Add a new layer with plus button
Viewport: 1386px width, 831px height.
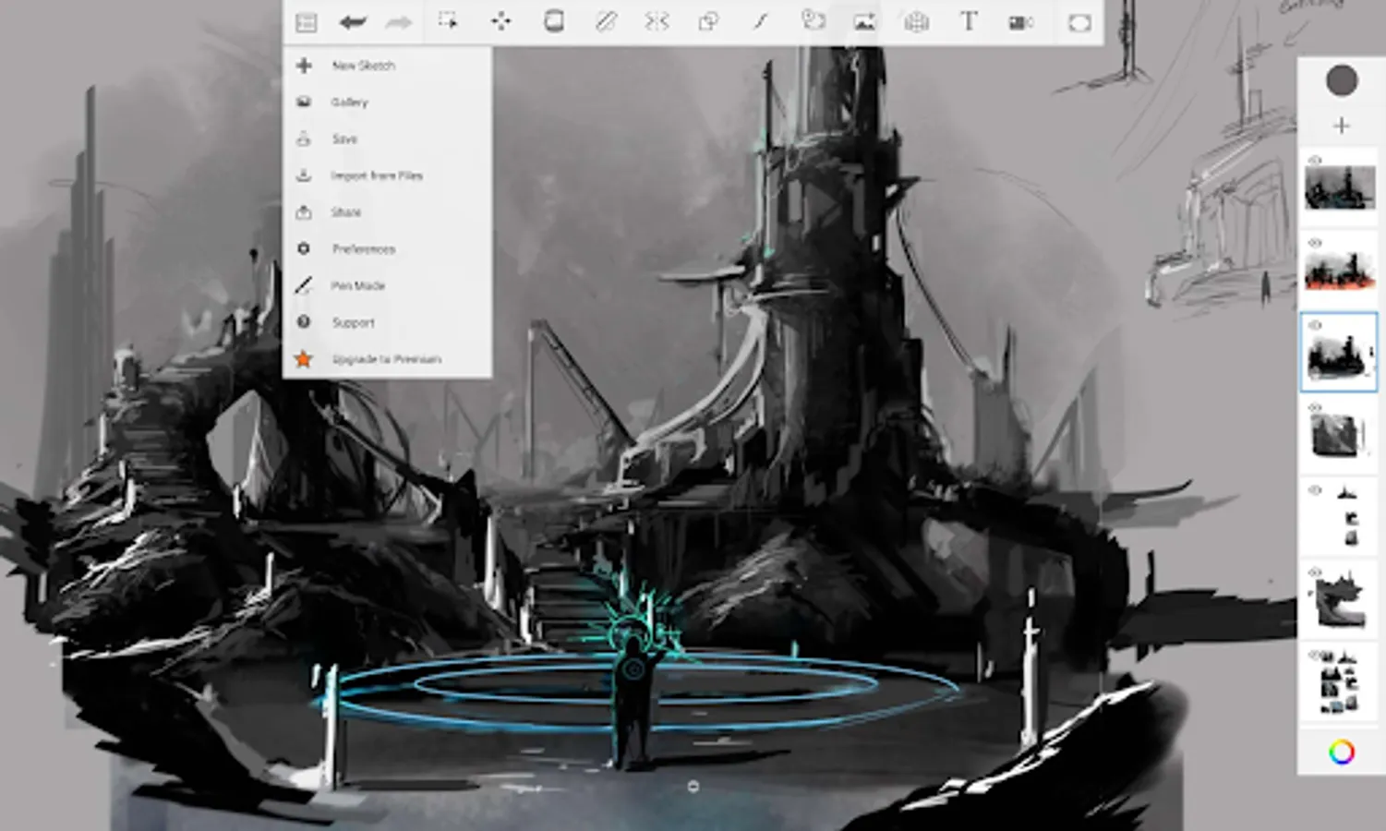coord(1341,126)
